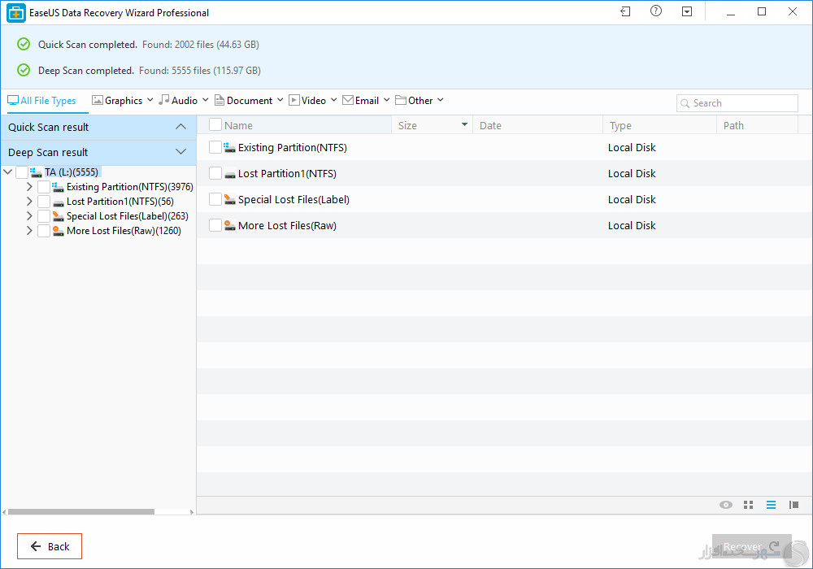Click the TA (L:) drive icon in tree

pos(36,172)
